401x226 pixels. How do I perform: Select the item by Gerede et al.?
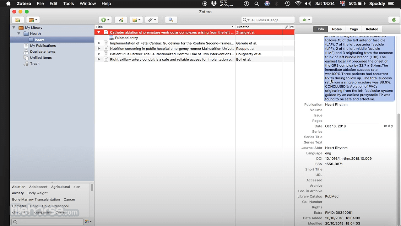(194, 43)
